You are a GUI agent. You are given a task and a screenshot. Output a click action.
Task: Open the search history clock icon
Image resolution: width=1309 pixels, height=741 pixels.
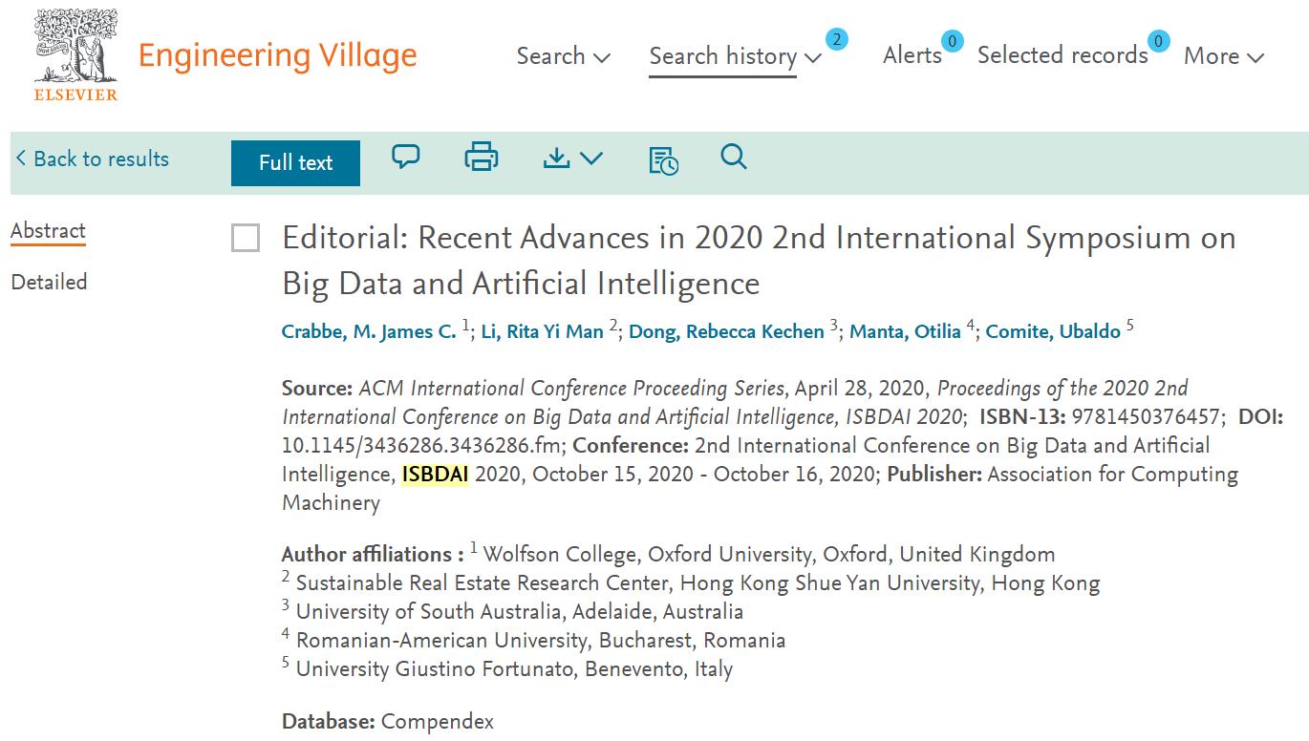[x=663, y=160]
